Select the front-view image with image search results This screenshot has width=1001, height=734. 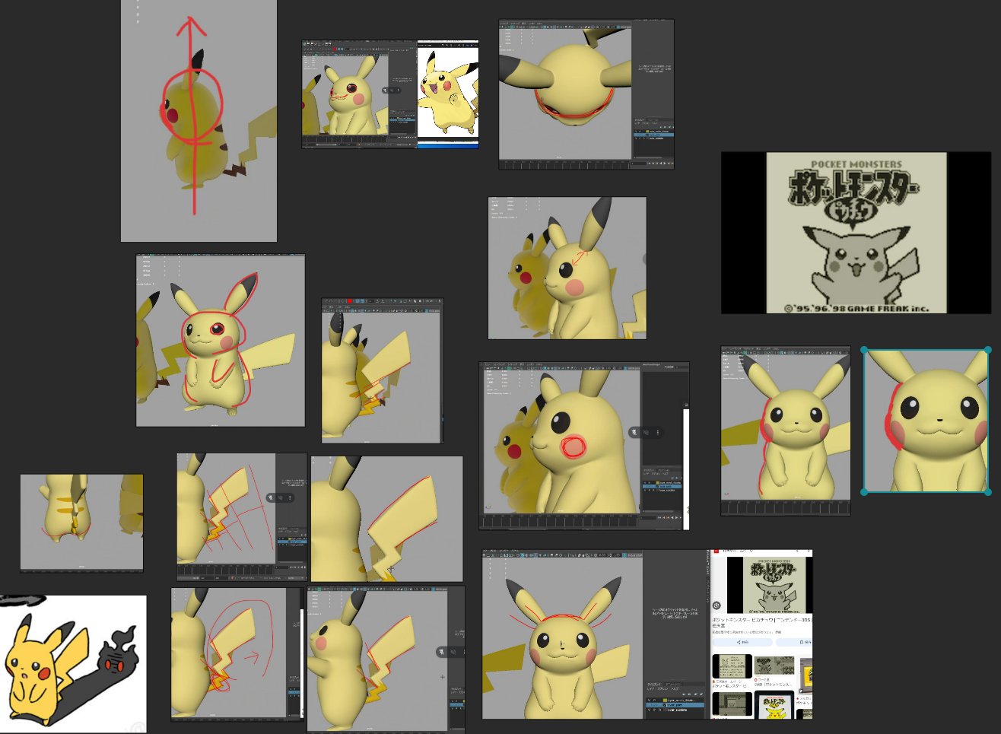tap(647, 634)
